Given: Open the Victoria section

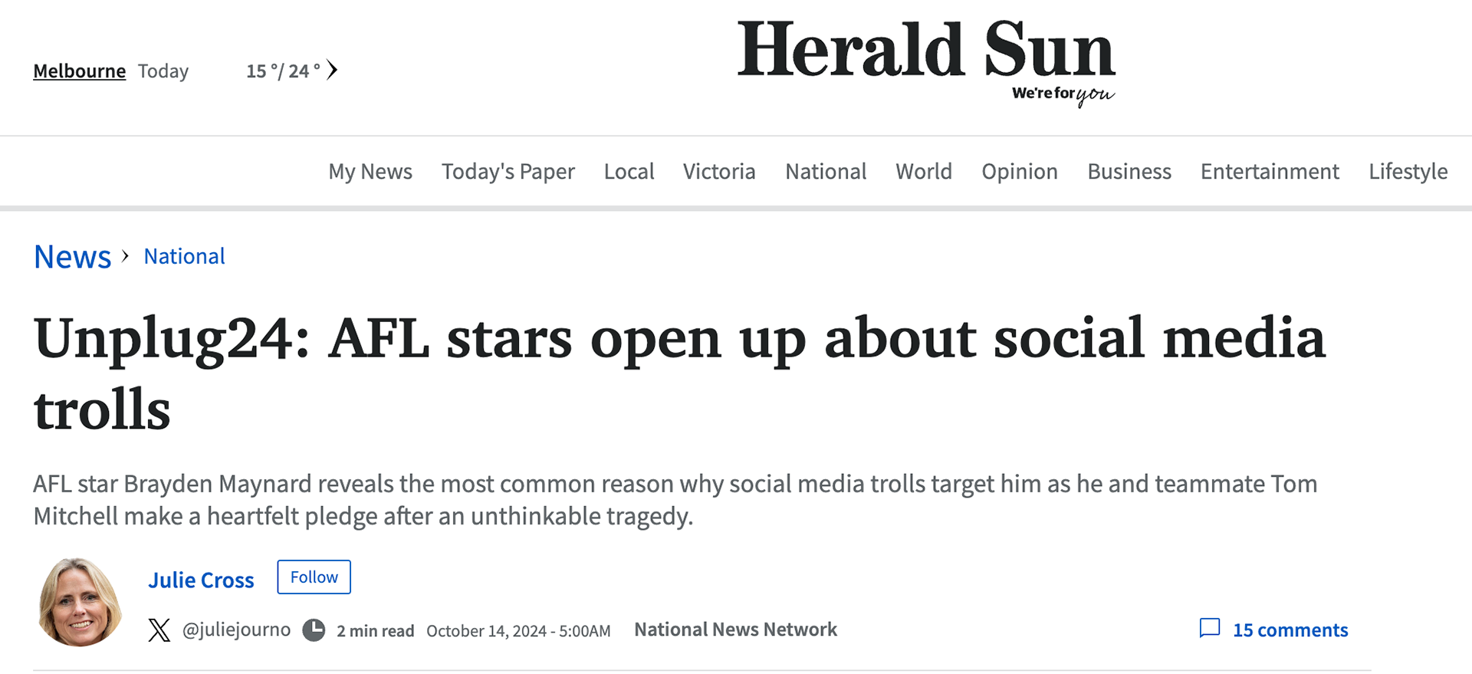Looking at the screenshot, I should click(719, 172).
